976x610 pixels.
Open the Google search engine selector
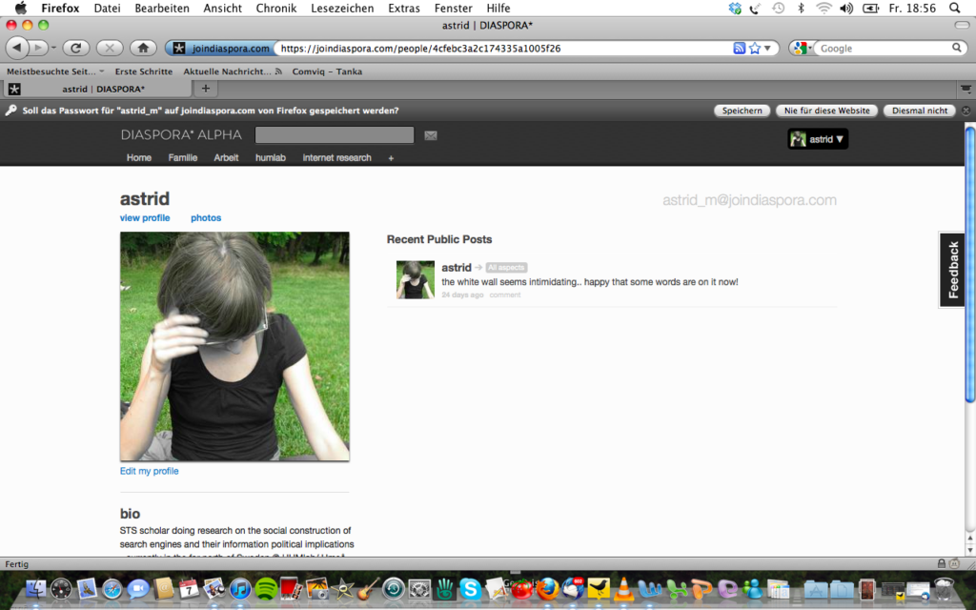tap(802, 48)
